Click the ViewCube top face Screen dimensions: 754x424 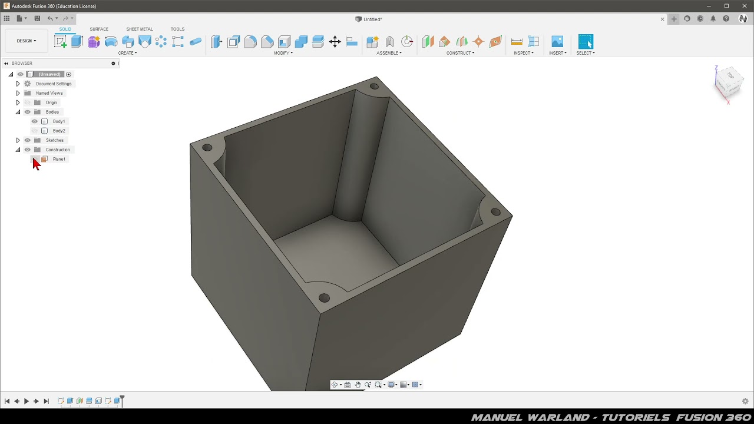pyautogui.click(x=730, y=75)
